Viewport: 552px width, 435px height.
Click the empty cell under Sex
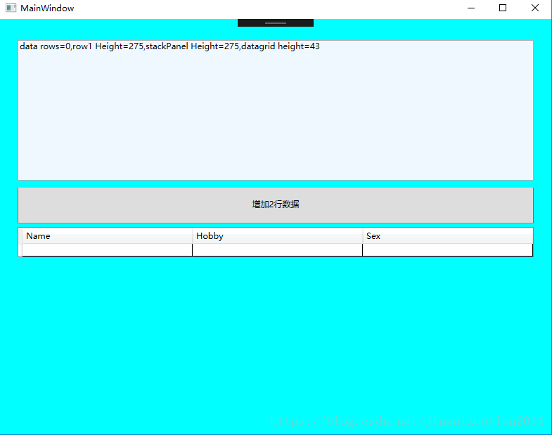[447, 250]
